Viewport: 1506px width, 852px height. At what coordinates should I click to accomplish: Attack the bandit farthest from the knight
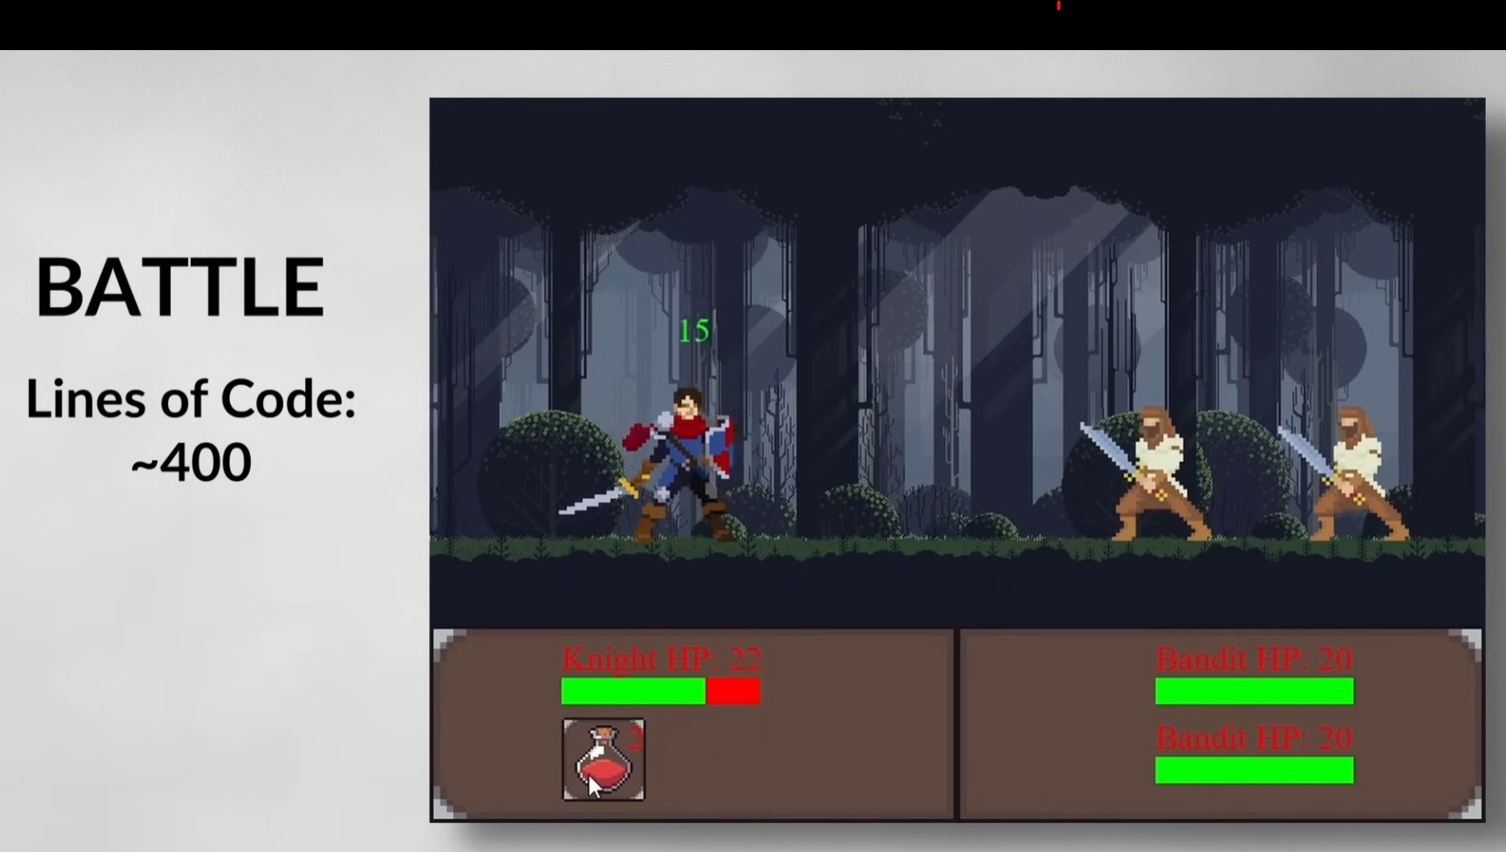click(x=1344, y=473)
